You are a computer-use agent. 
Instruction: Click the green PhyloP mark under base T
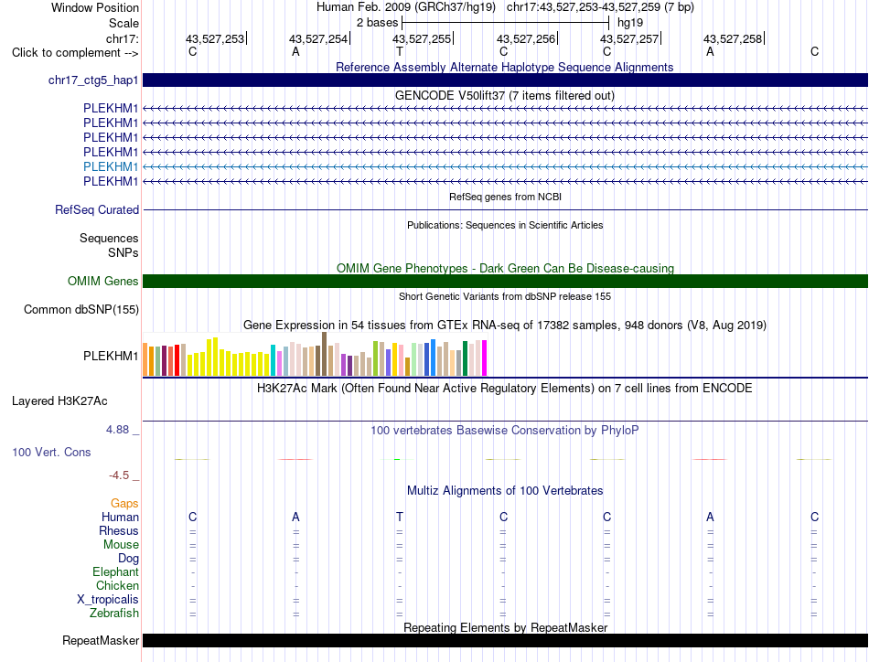click(397, 459)
